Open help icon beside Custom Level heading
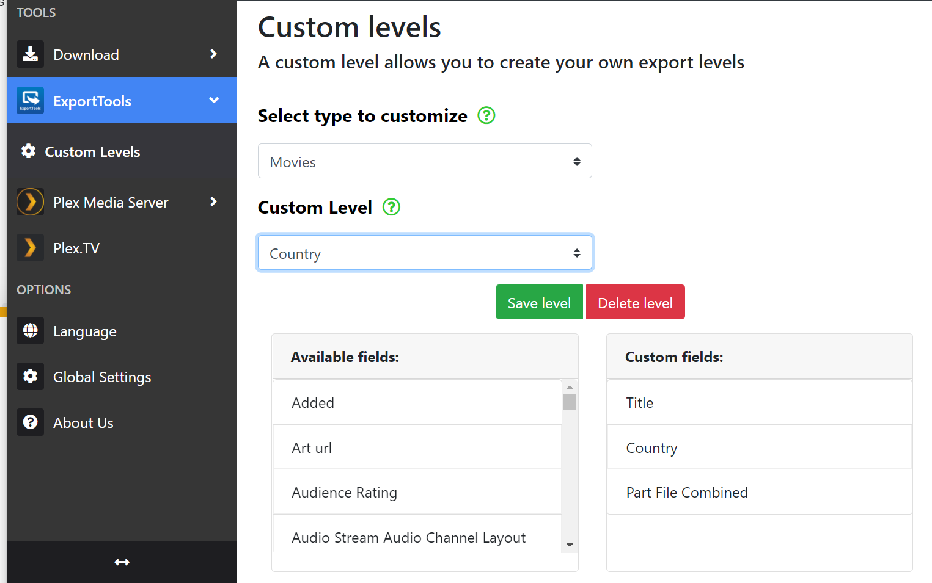 click(391, 208)
